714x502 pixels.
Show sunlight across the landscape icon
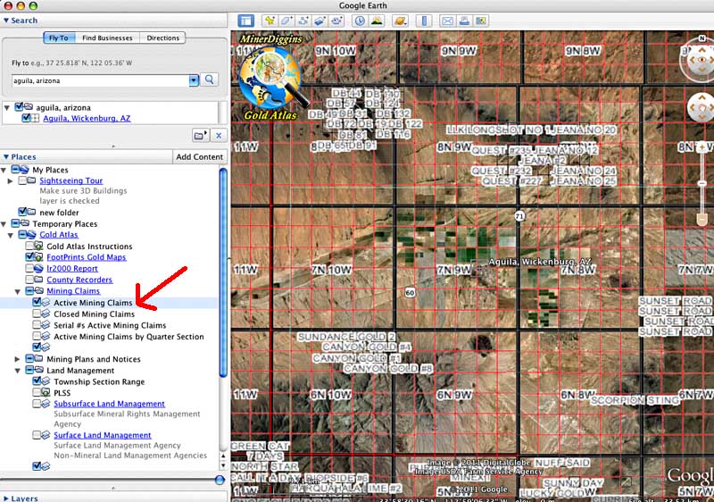pos(377,21)
